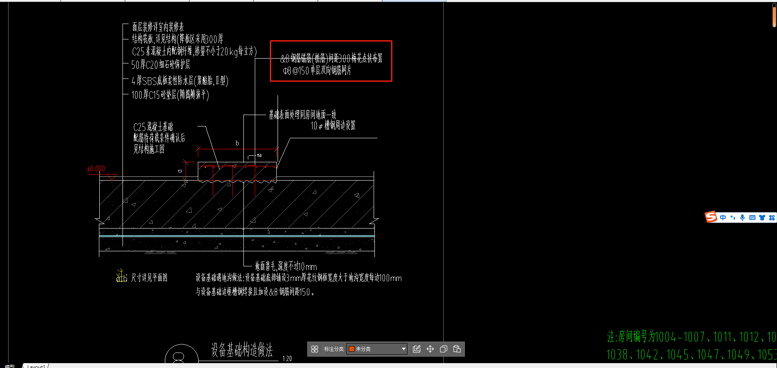Click the paste clipboard icon in annotation toolbar
Image resolution: width=777 pixels, height=368 pixels.
coord(457,349)
